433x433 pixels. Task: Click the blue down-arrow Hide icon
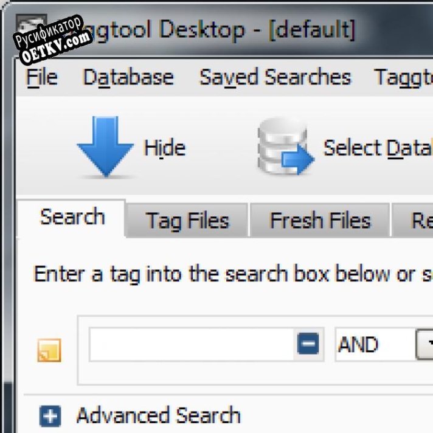(x=105, y=147)
